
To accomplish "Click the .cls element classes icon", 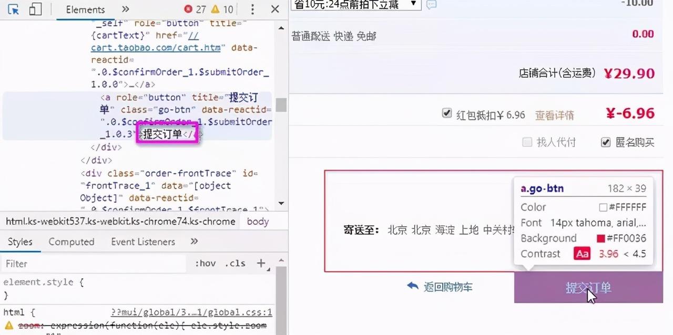I will point(235,264).
